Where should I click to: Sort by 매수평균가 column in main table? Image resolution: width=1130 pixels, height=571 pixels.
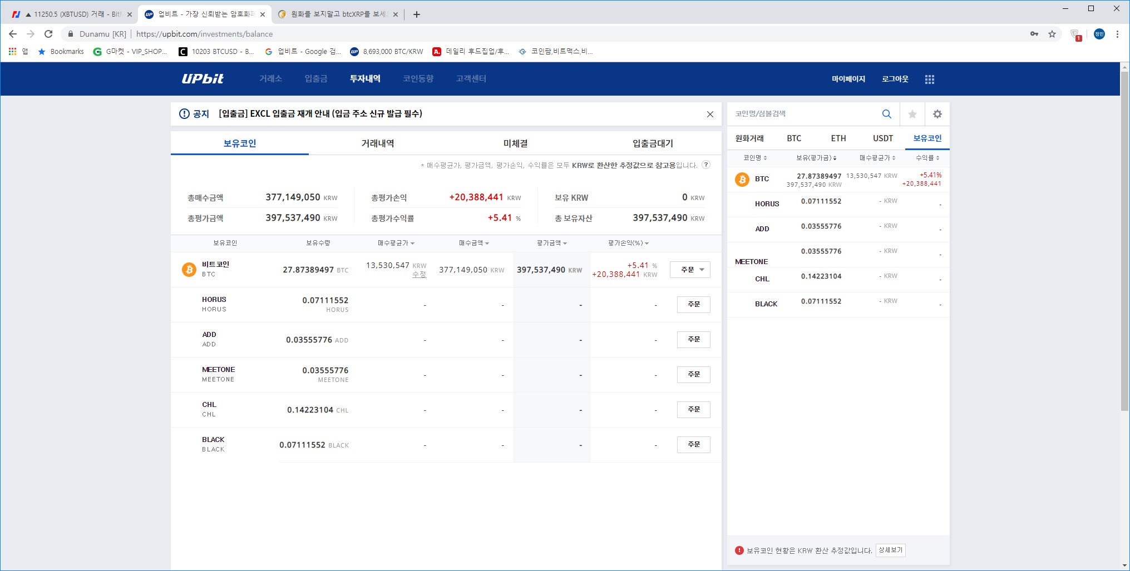click(396, 243)
